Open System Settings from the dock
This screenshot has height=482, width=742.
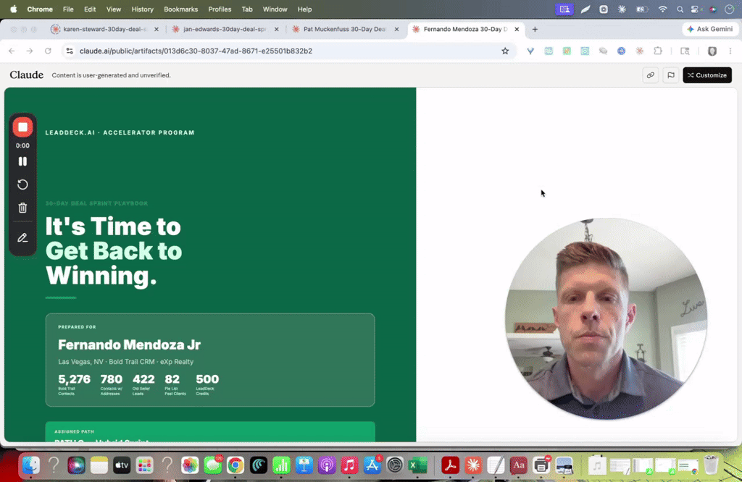tap(395, 465)
